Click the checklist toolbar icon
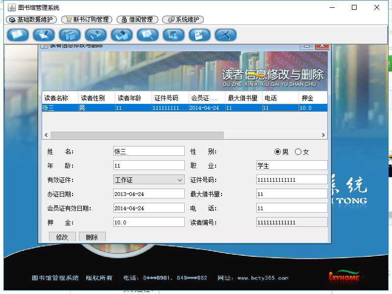The image size is (392, 294). click(x=199, y=35)
